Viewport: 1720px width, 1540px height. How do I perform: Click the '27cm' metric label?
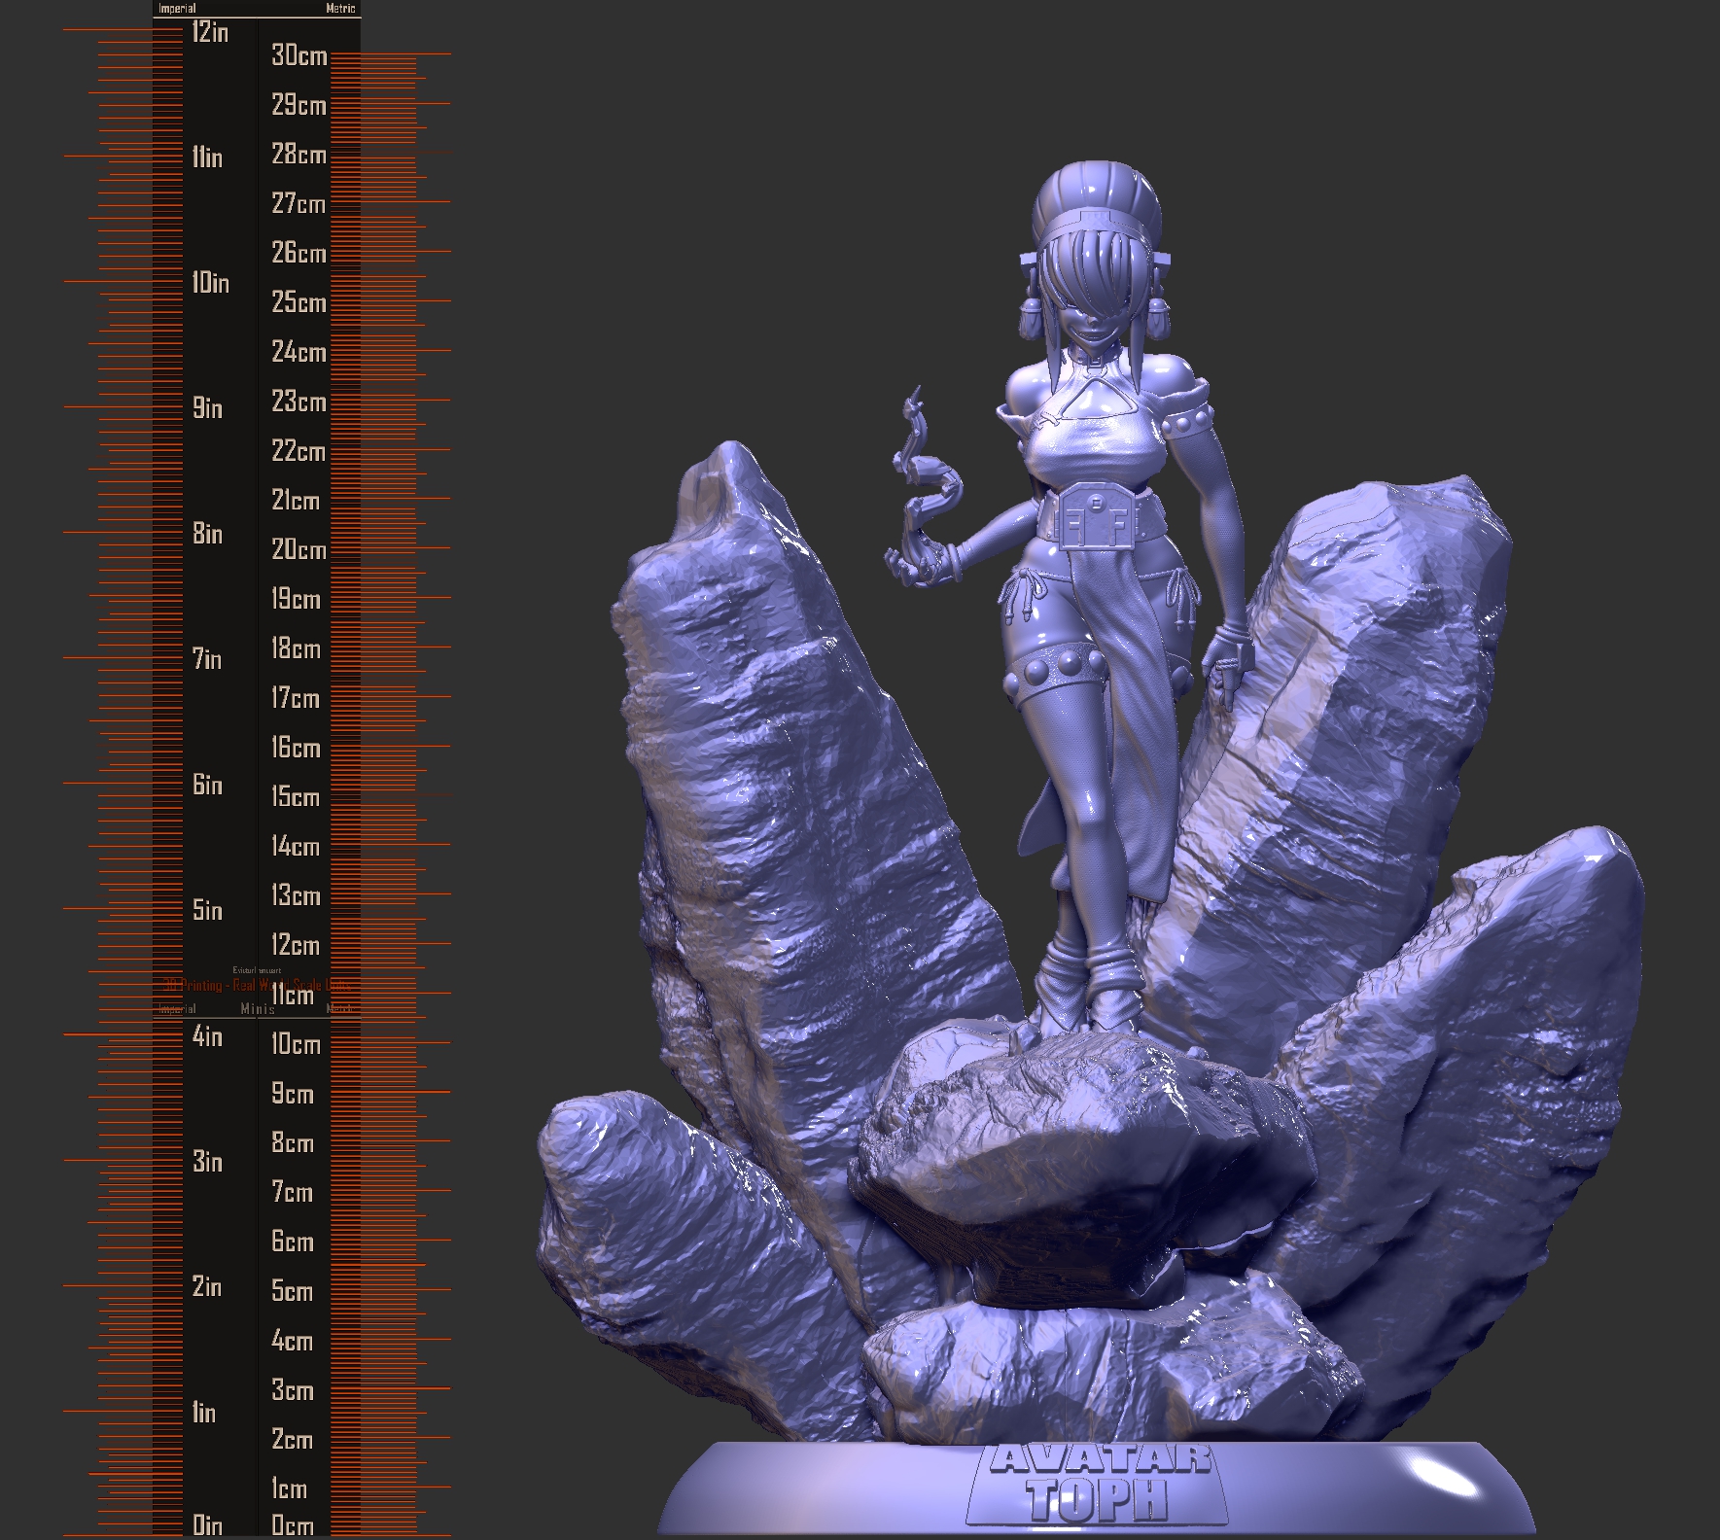(x=298, y=204)
